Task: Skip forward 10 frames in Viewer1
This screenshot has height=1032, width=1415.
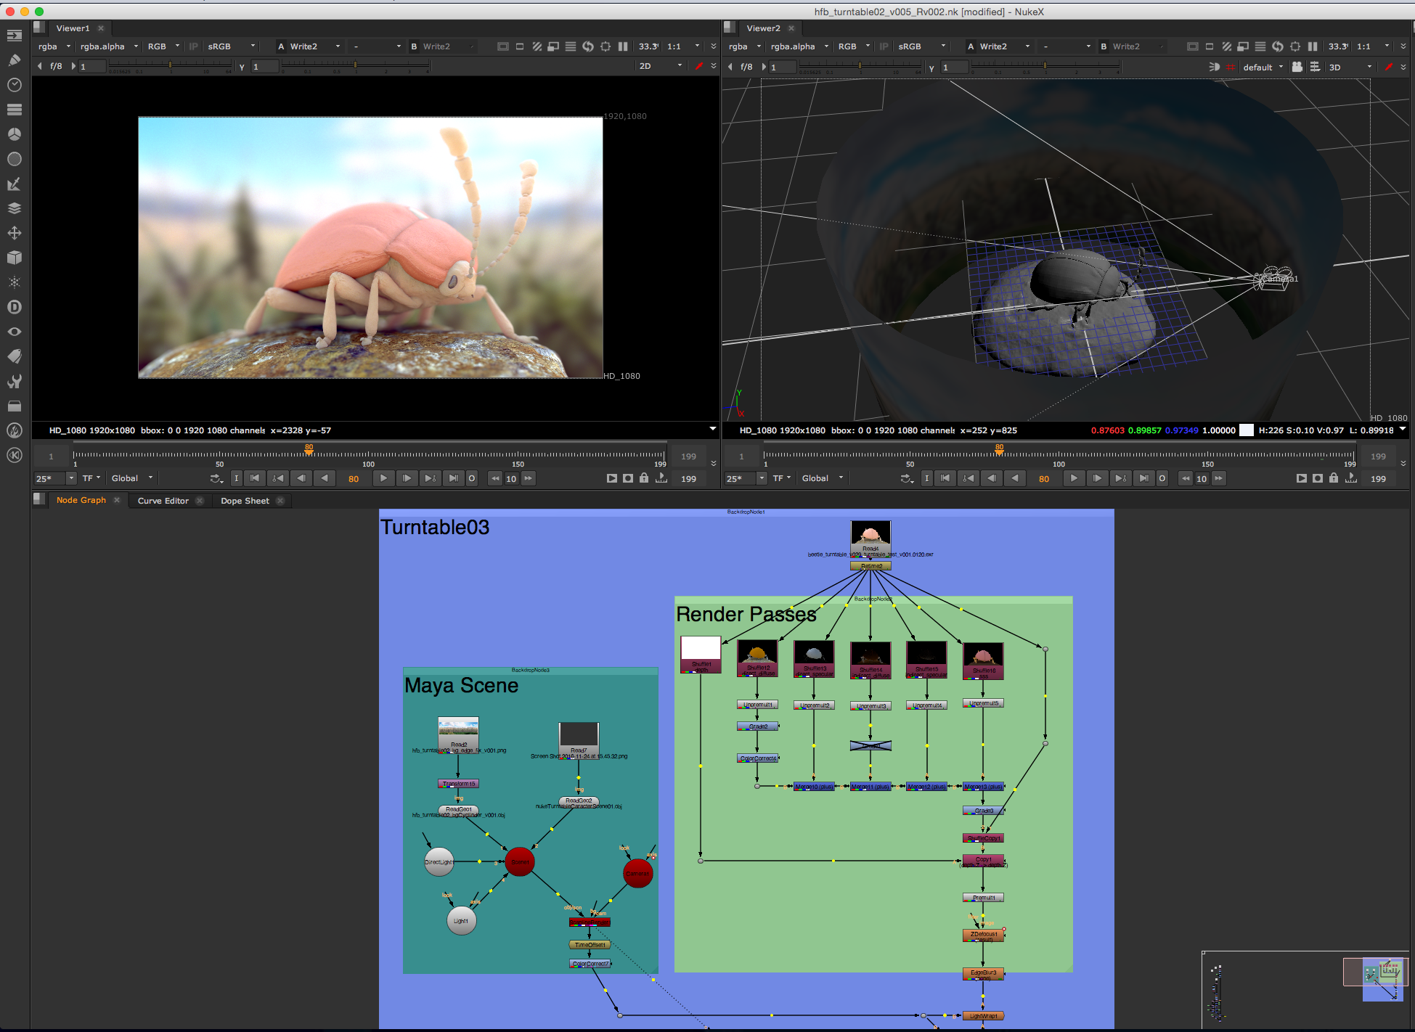Action: pyautogui.click(x=529, y=478)
